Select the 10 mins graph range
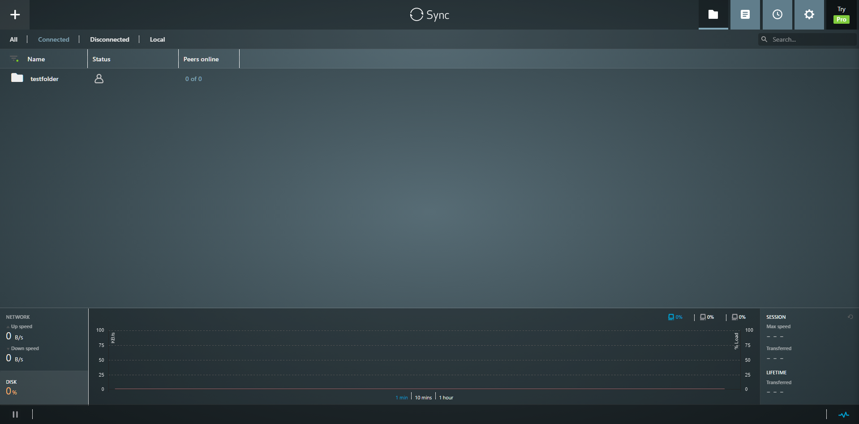The width and height of the screenshot is (859, 424). (423, 398)
